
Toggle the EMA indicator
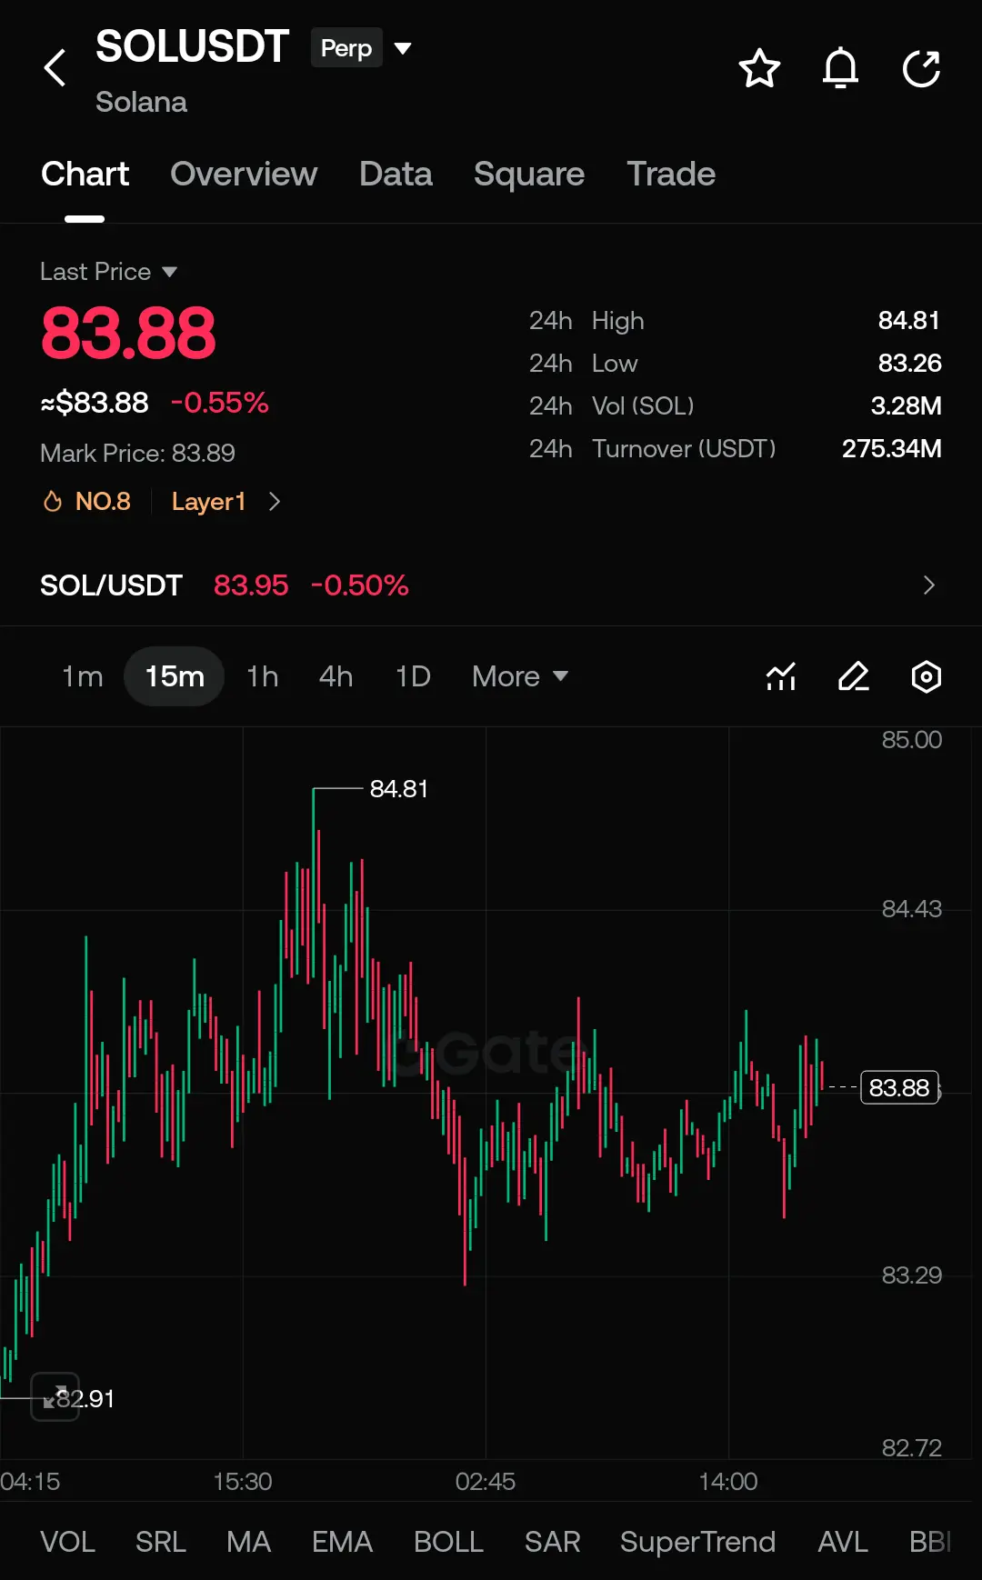click(342, 1542)
